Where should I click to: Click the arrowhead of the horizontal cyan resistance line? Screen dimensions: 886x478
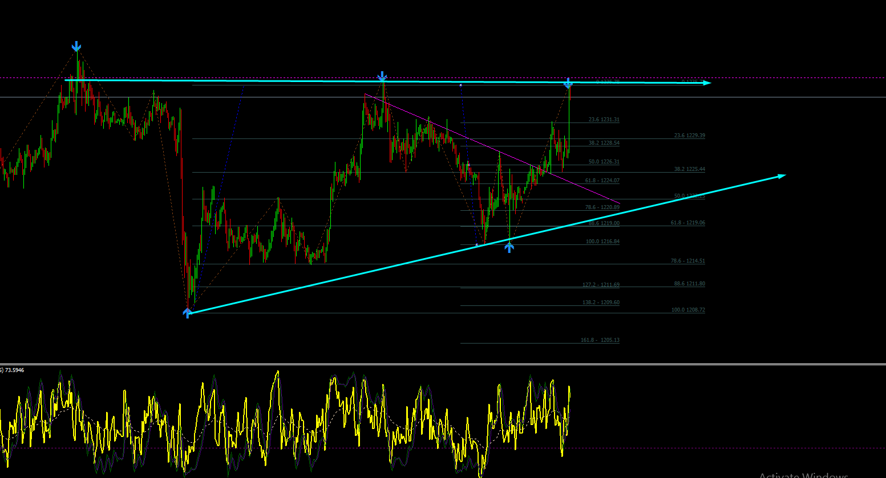click(707, 83)
